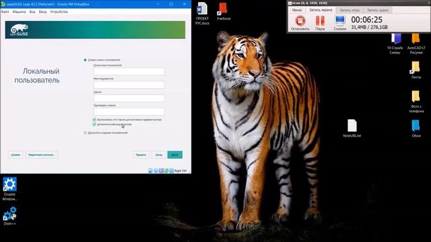Image resolution: width=431 pixels, height=242 pixels.
Task: Open the release notes button
Action: click(x=42, y=155)
